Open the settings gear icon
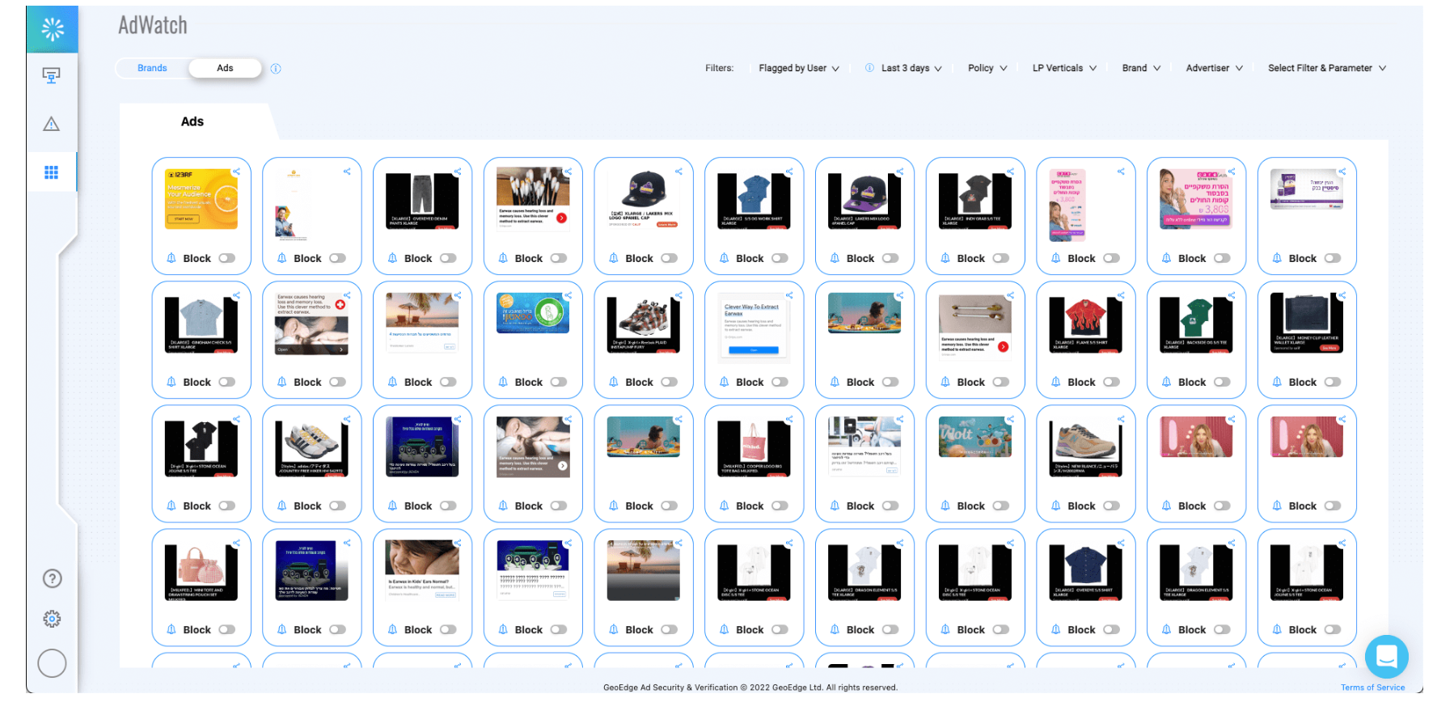 [52, 620]
